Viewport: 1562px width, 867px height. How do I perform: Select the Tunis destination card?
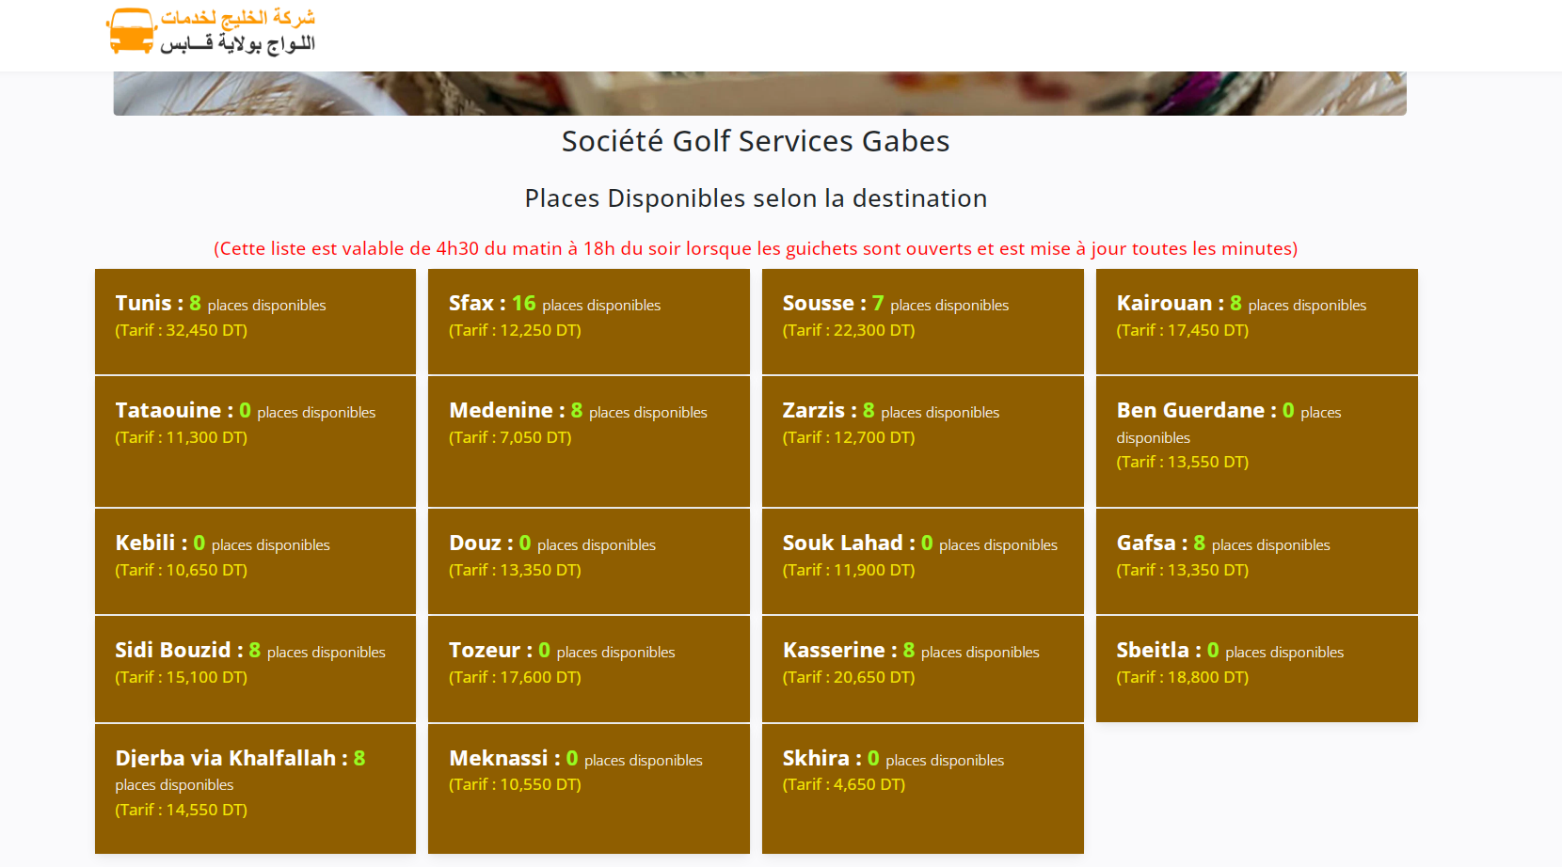(x=255, y=321)
